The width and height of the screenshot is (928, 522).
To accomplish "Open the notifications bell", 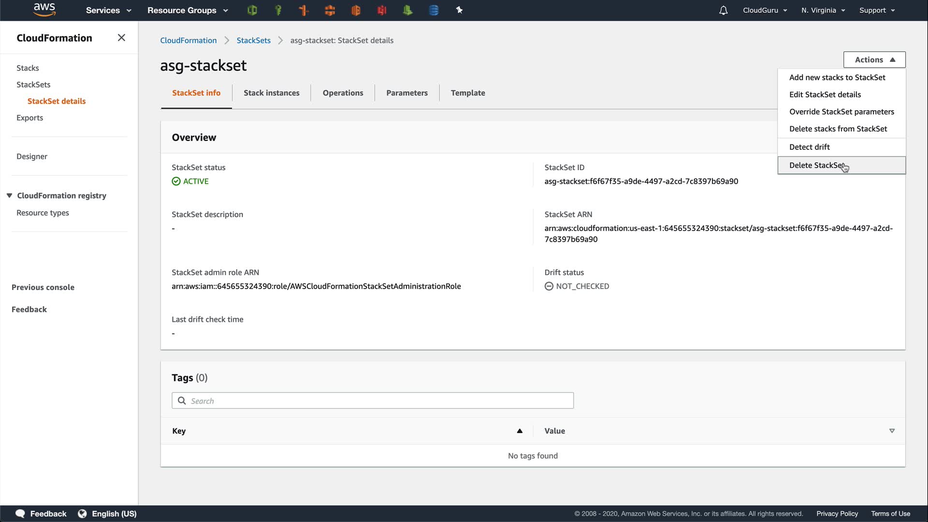I will pyautogui.click(x=723, y=10).
